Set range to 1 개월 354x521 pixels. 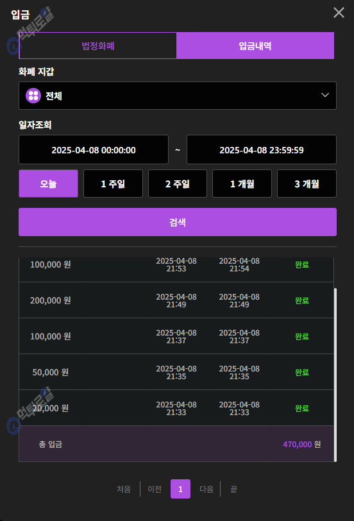pyautogui.click(x=242, y=184)
